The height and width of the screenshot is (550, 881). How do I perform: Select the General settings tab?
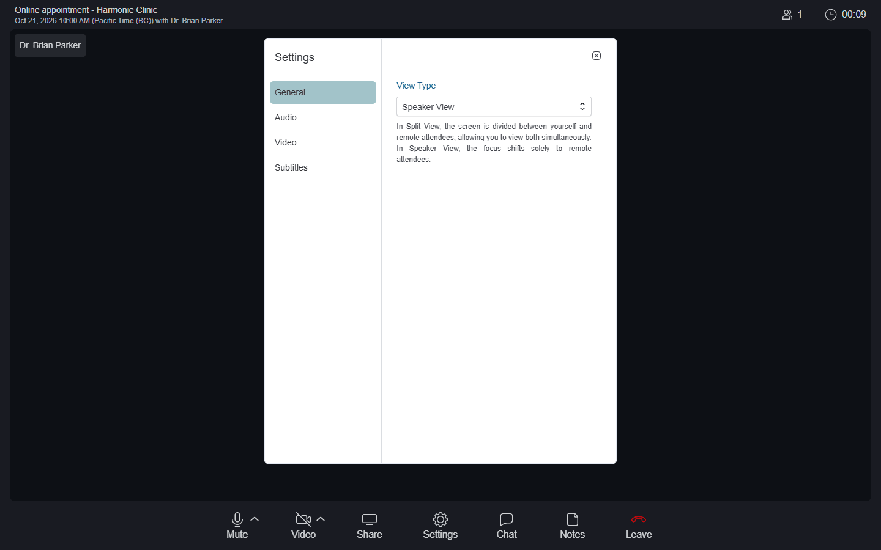tap(323, 92)
